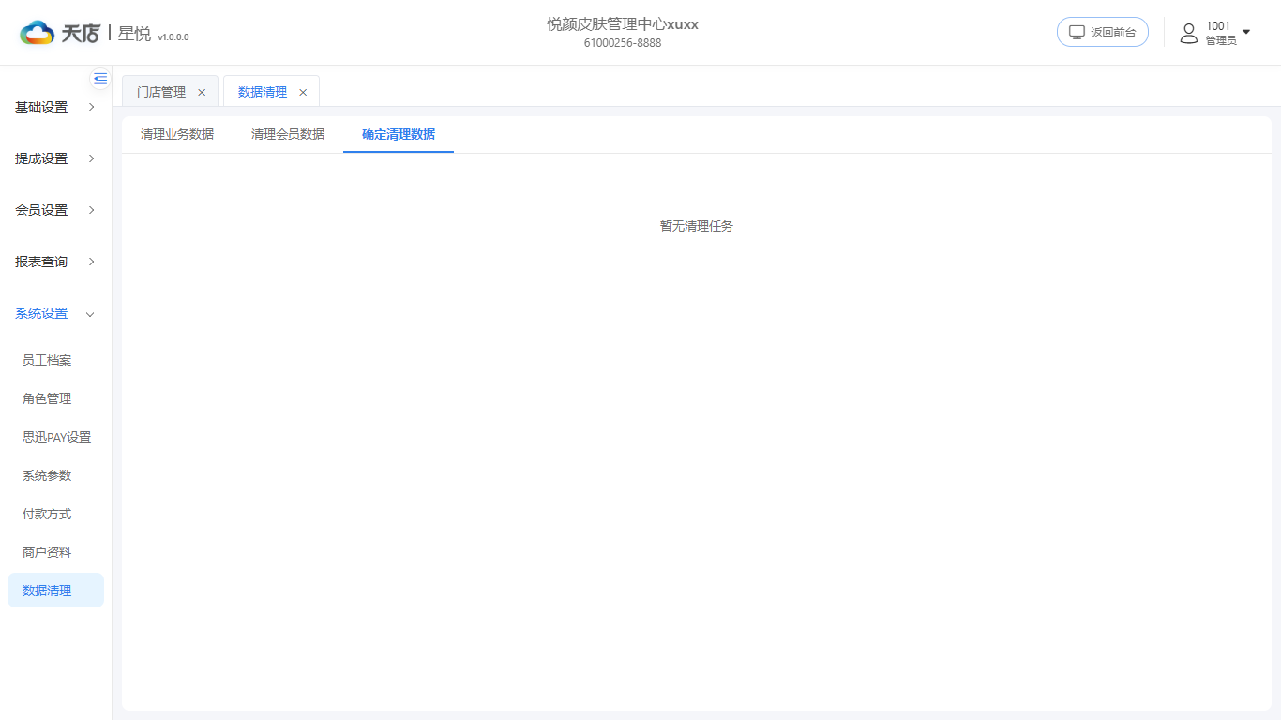
Task: Switch to the 清理业务数据 tab
Action: (177, 134)
